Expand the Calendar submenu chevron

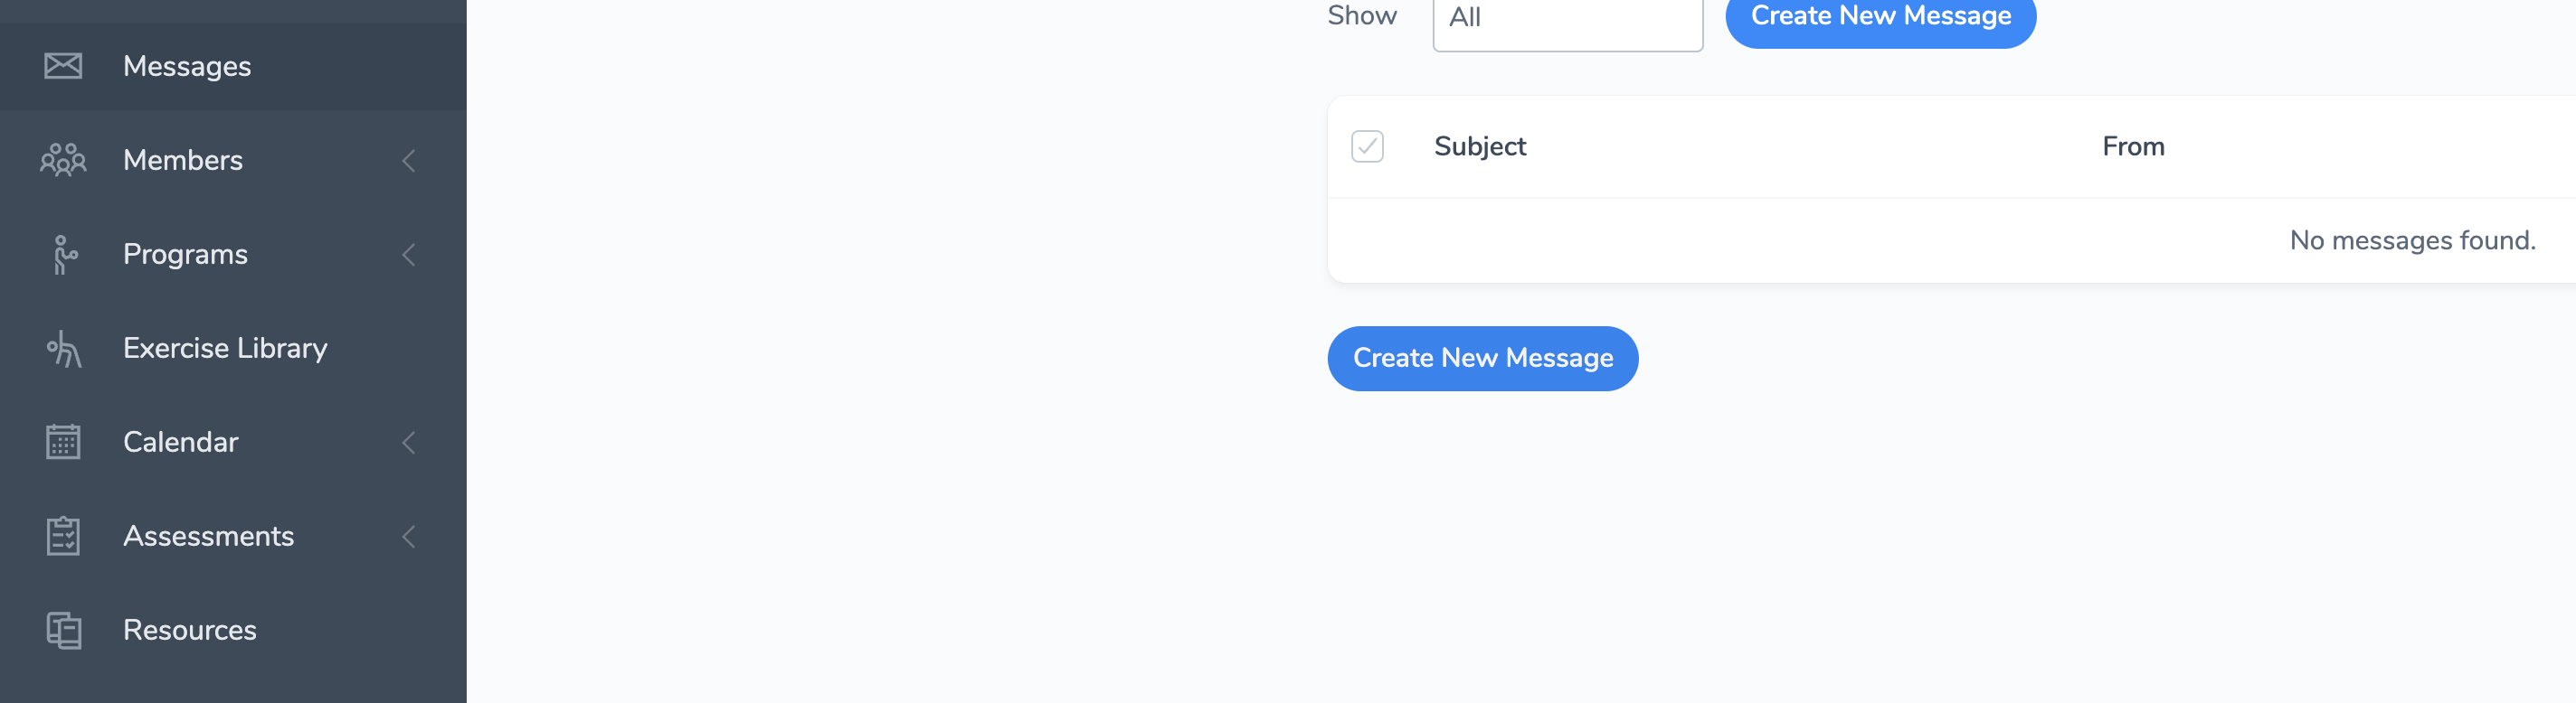(x=408, y=443)
